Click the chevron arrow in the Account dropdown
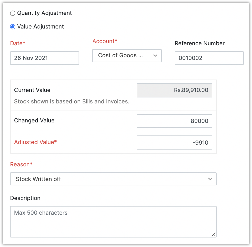252x247 pixels. (x=155, y=56)
